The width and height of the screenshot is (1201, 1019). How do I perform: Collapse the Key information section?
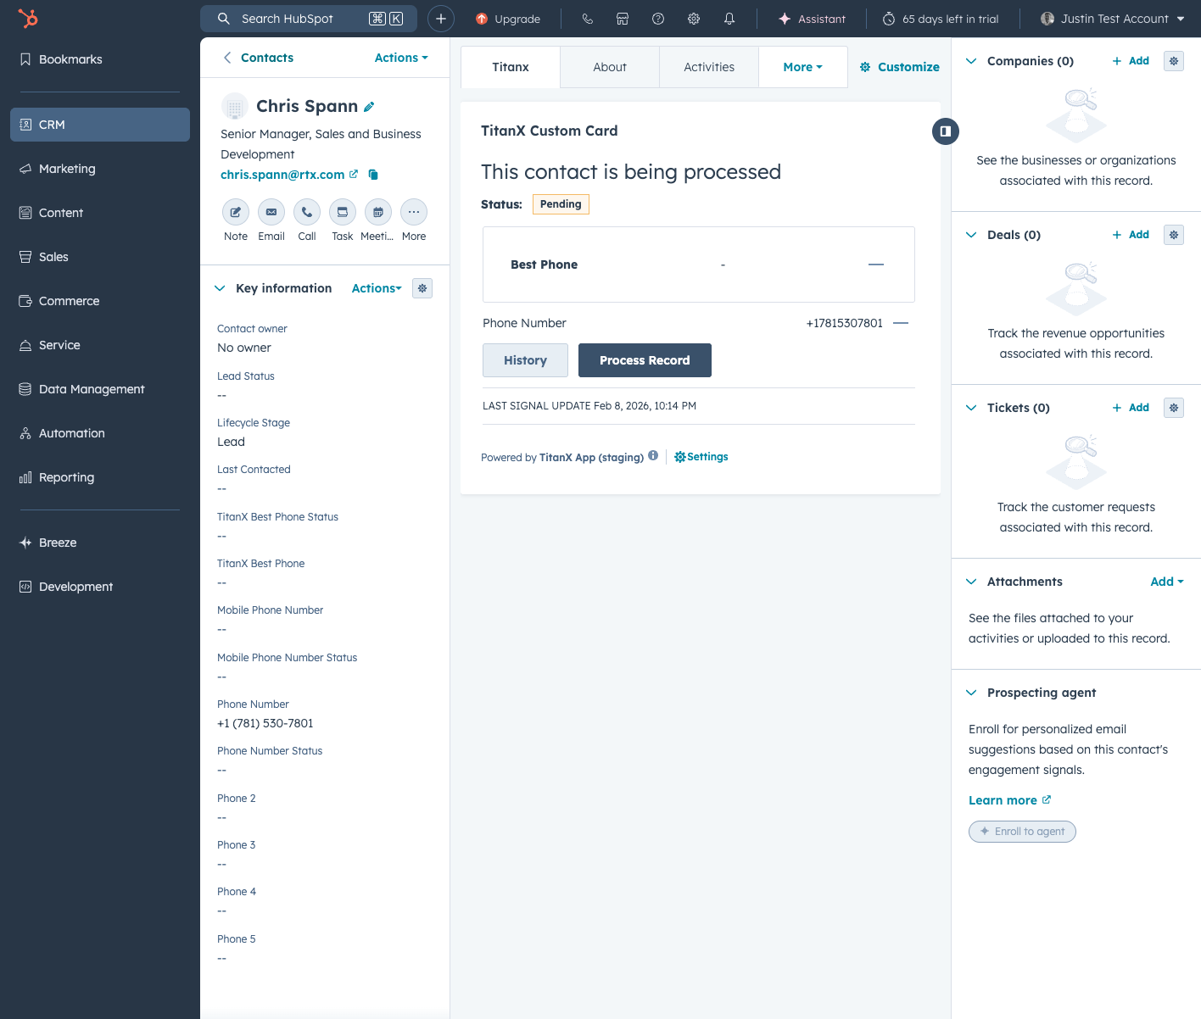pos(220,288)
